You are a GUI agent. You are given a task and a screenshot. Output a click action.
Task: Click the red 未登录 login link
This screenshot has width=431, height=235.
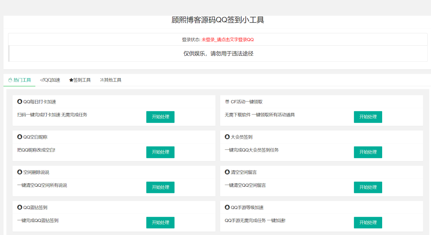click(228, 40)
